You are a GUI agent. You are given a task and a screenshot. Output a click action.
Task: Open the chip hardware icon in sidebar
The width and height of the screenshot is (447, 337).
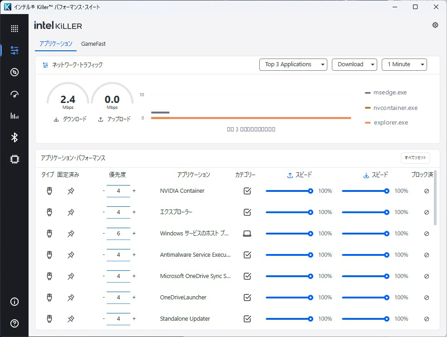point(14,159)
